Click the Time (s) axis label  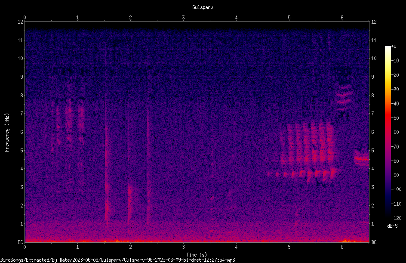[x=197, y=255]
